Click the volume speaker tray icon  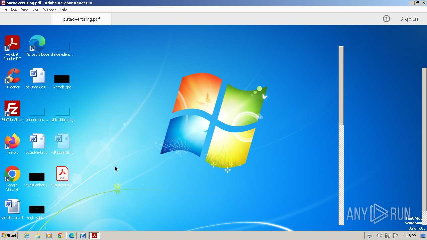[379, 236]
